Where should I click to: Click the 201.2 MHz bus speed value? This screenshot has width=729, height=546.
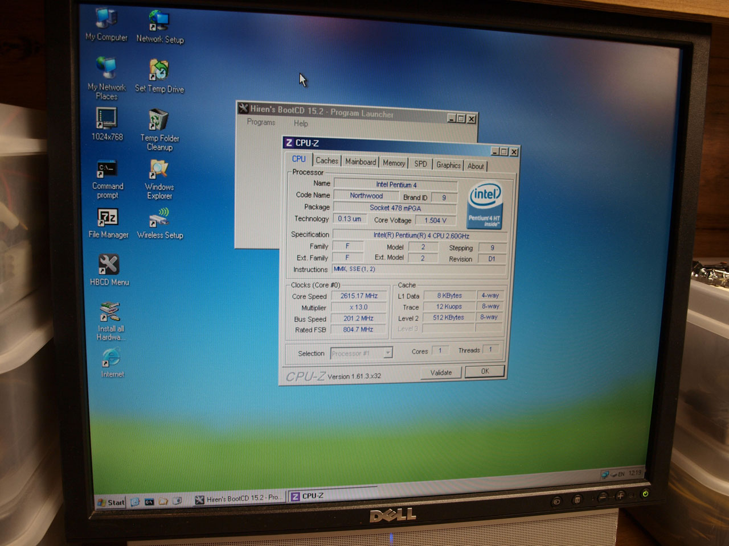[x=359, y=318]
